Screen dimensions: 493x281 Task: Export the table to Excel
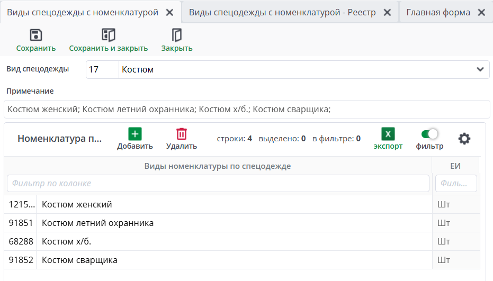[388, 134]
